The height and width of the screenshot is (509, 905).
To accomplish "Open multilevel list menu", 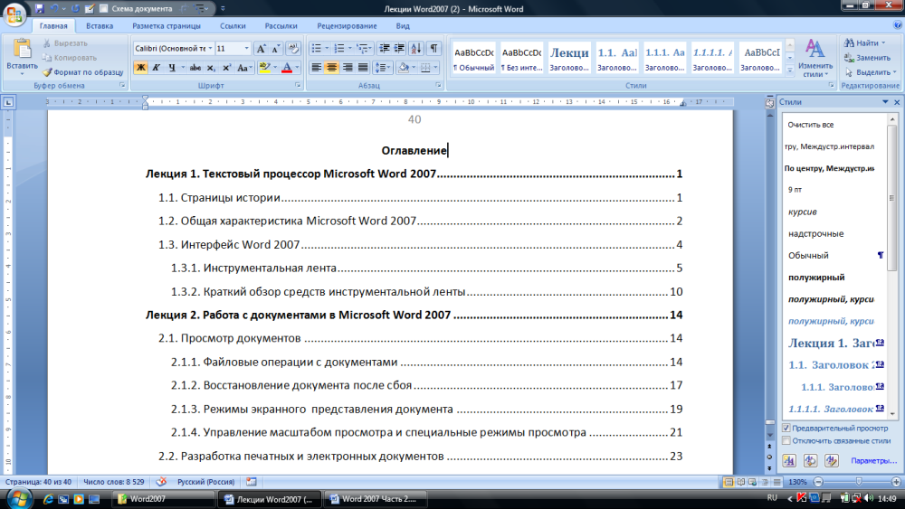I will tap(363, 49).
